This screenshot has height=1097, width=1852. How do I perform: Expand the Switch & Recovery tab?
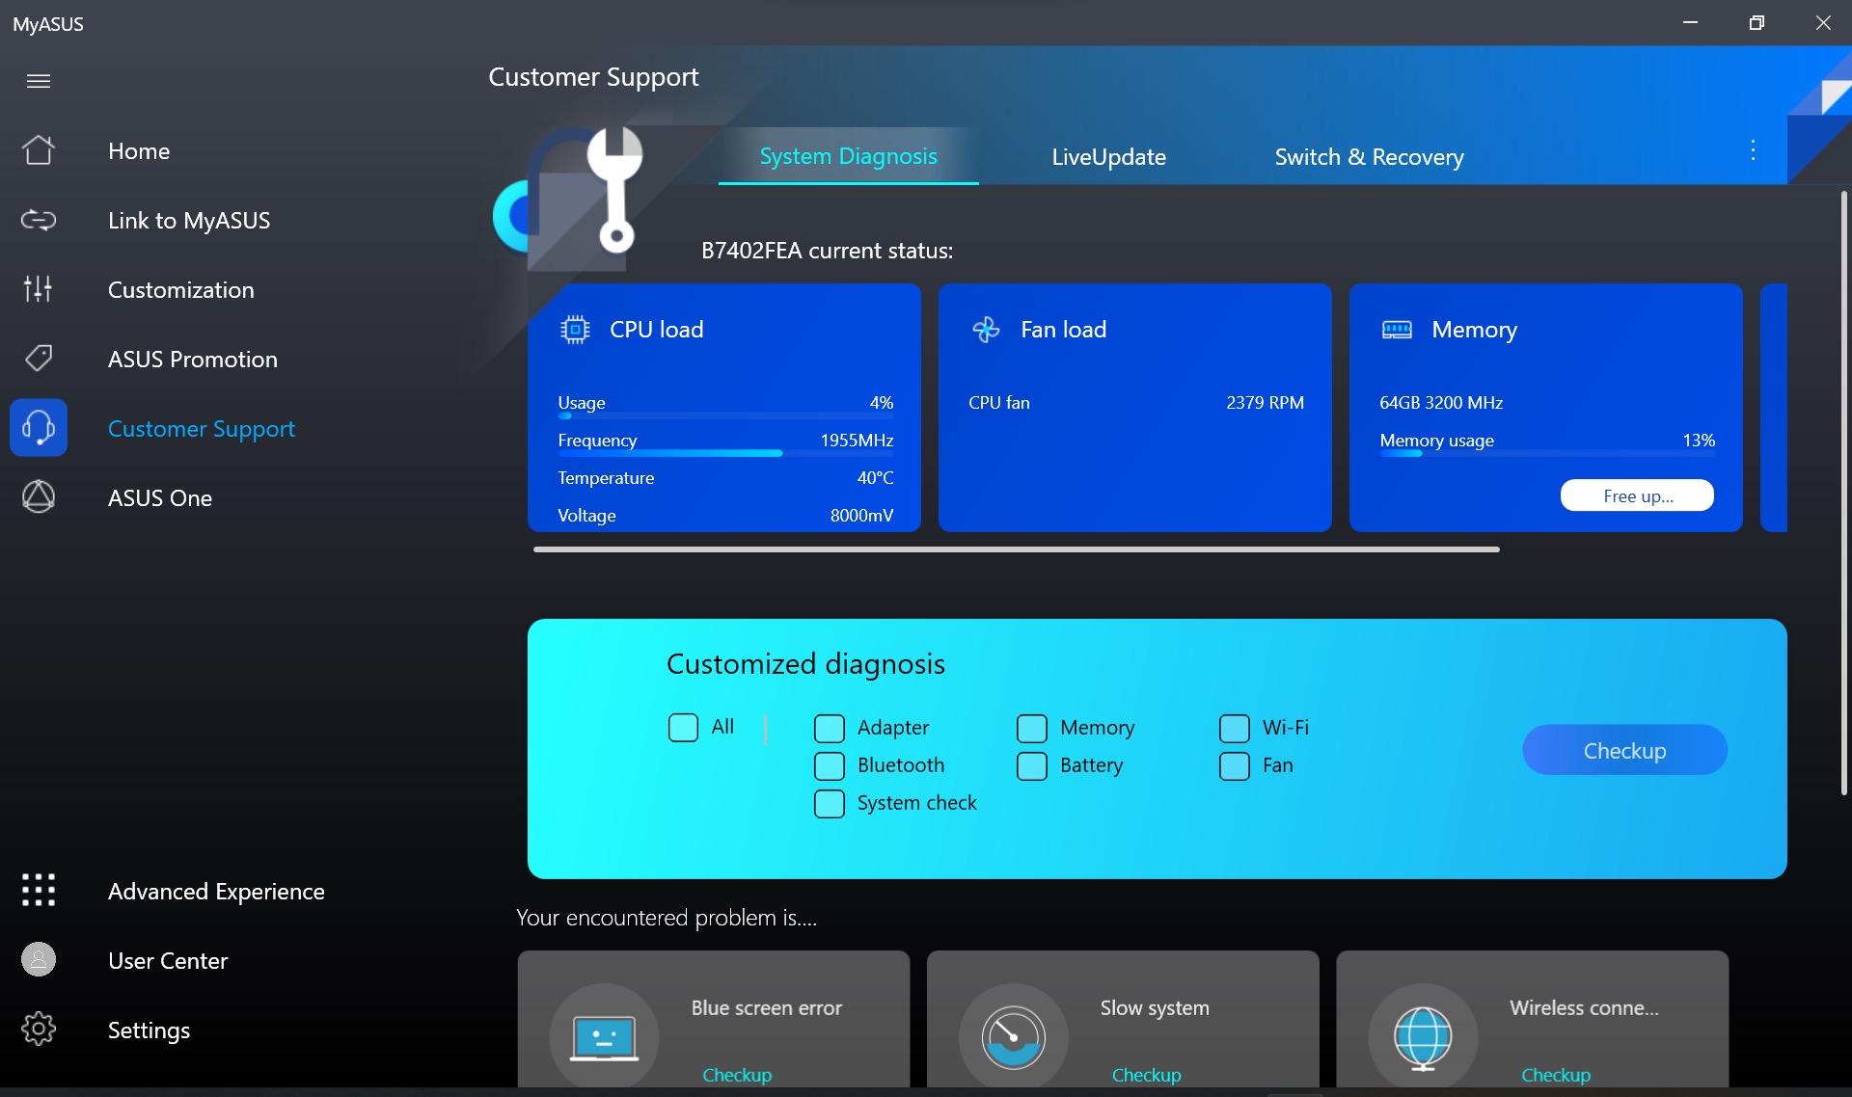tap(1369, 155)
